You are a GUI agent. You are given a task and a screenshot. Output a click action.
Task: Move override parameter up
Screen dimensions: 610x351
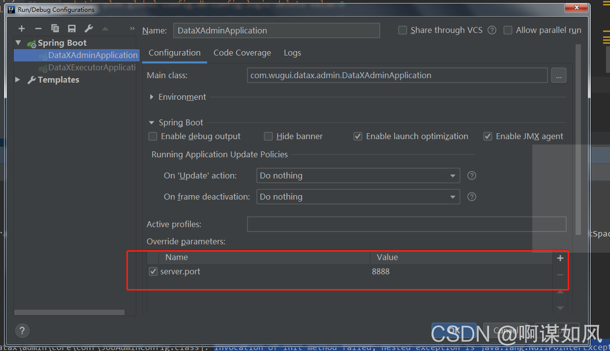click(560, 292)
